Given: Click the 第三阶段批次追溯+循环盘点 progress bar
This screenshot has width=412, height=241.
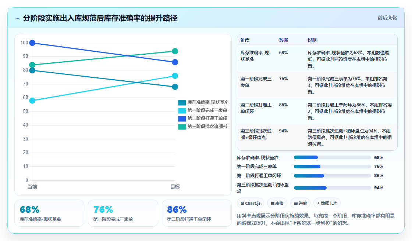Looking at the screenshot, I should click(333, 188).
